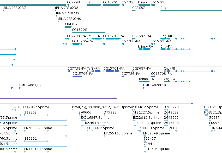This screenshot has width=222, height=153.
Task: Click the CG15701-PA protein feature
Action: click(112, 71)
